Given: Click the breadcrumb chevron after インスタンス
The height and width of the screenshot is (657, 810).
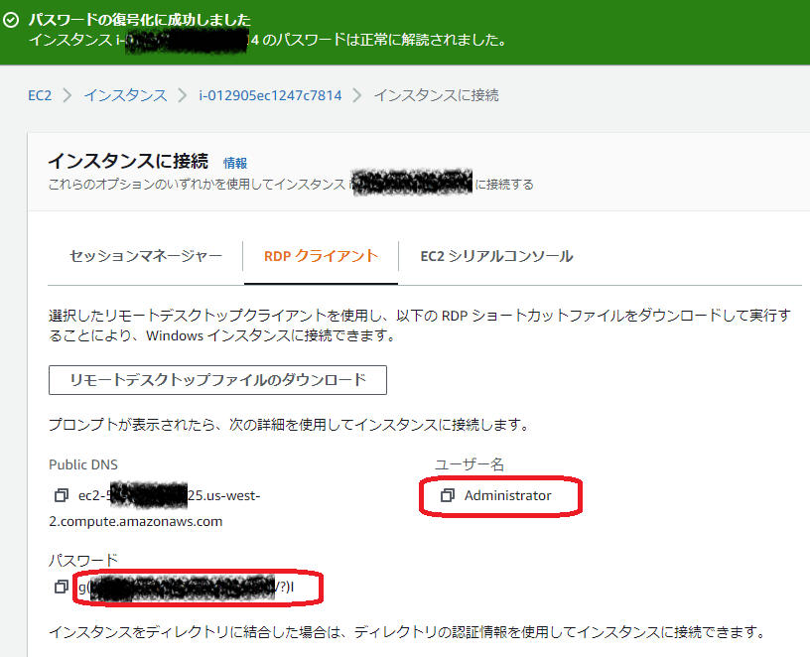Looking at the screenshot, I should [183, 95].
